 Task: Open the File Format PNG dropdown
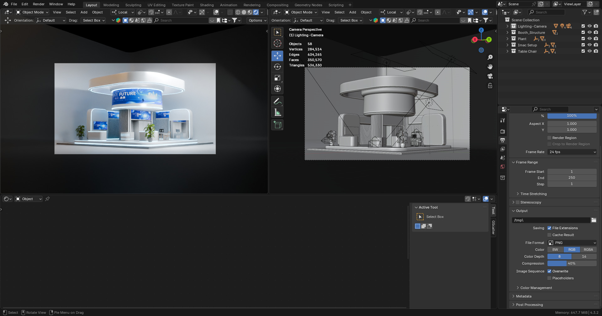[x=572, y=243]
